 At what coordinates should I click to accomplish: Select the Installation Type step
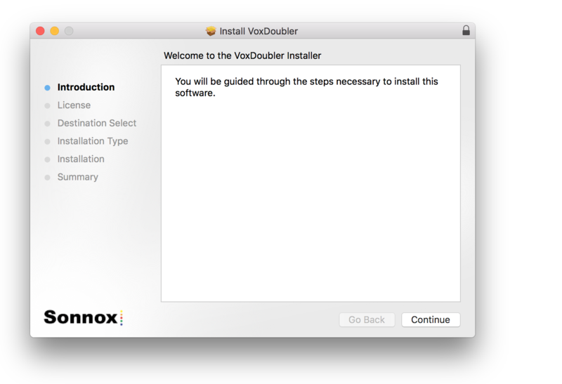pyautogui.click(x=93, y=141)
